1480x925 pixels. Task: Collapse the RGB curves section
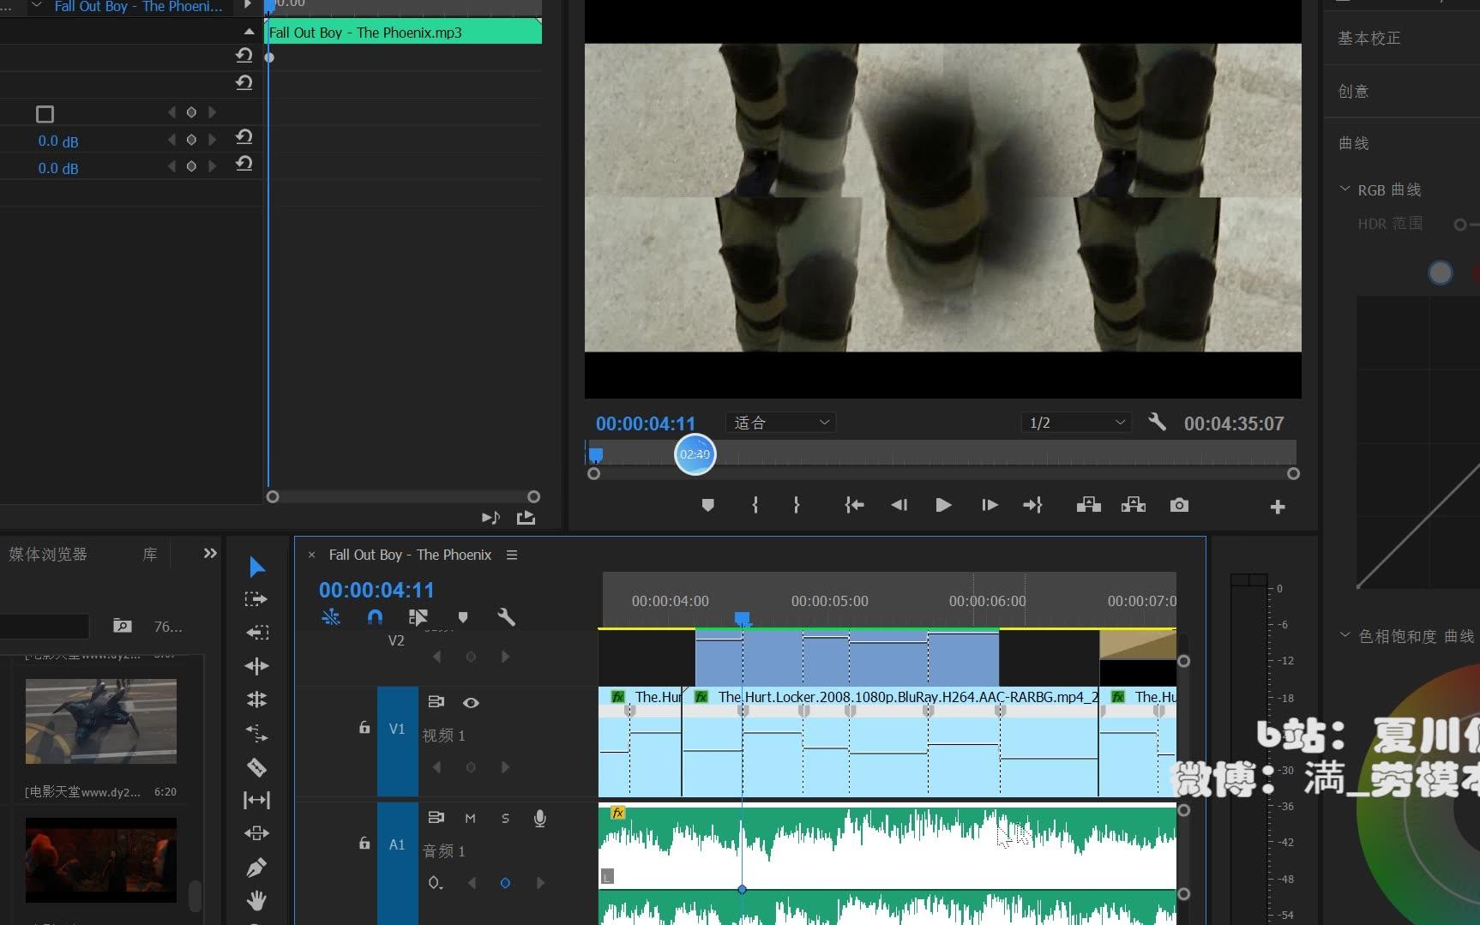point(1345,189)
